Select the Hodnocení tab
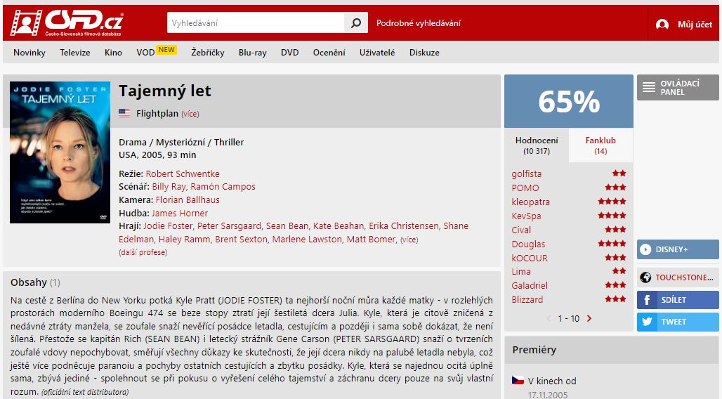The image size is (722, 399). [537, 145]
